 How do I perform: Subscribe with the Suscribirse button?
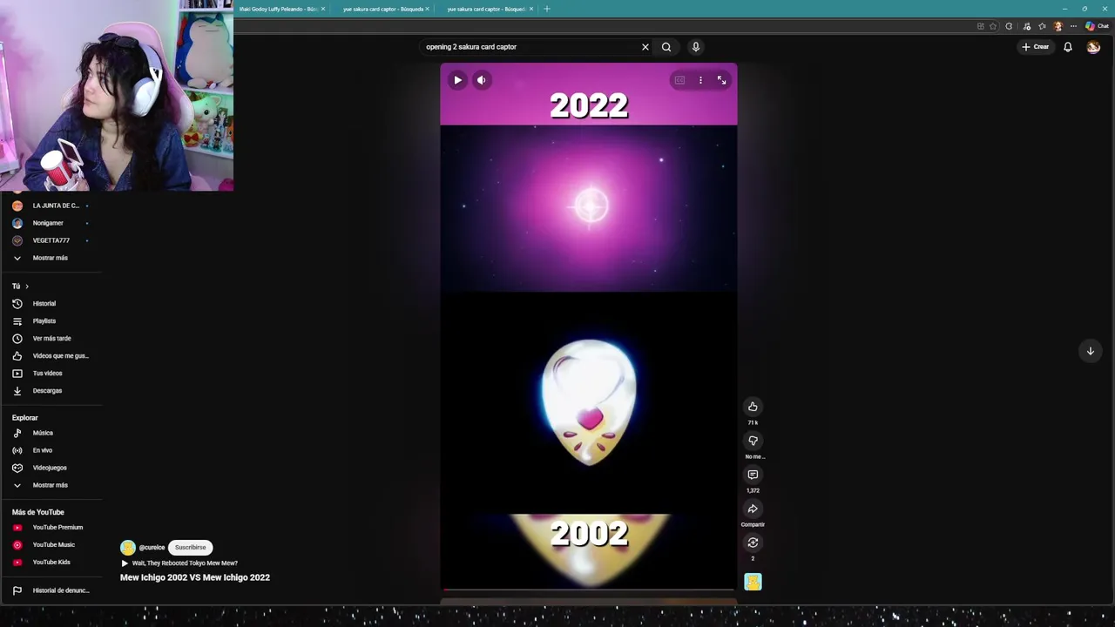click(190, 548)
